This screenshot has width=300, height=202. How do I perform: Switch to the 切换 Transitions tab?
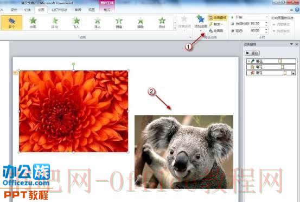coord(28,10)
